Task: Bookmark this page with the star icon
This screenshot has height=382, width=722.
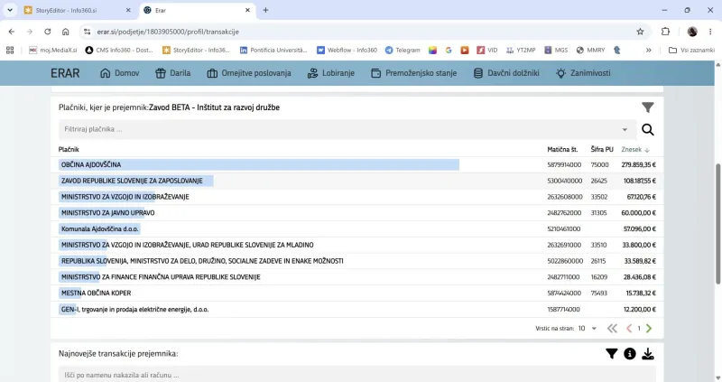Action: click(x=640, y=32)
